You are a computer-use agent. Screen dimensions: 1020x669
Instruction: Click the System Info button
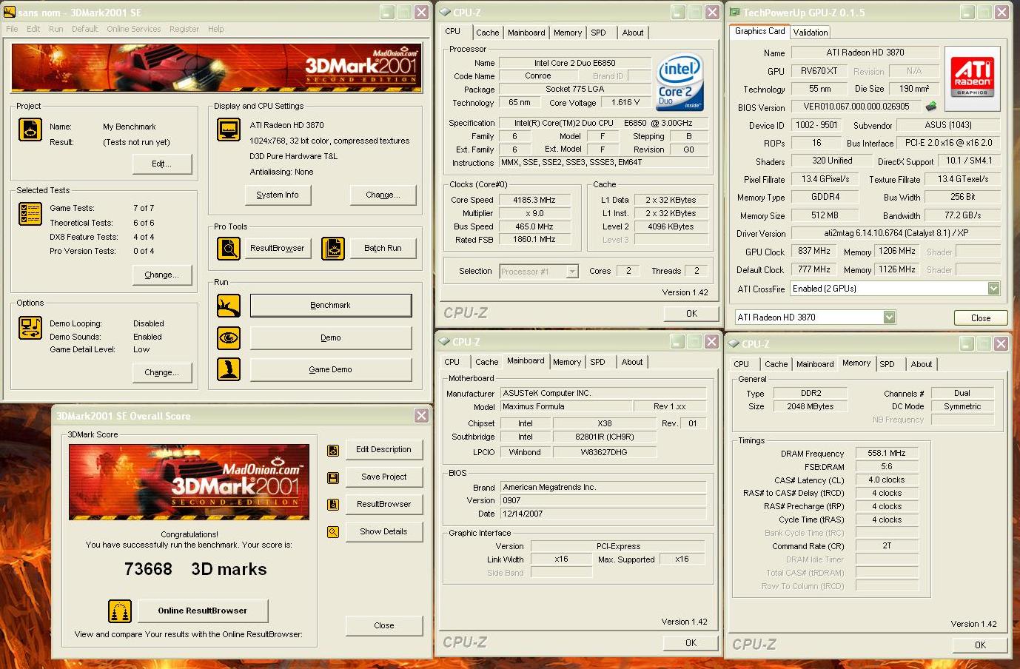[278, 195]
